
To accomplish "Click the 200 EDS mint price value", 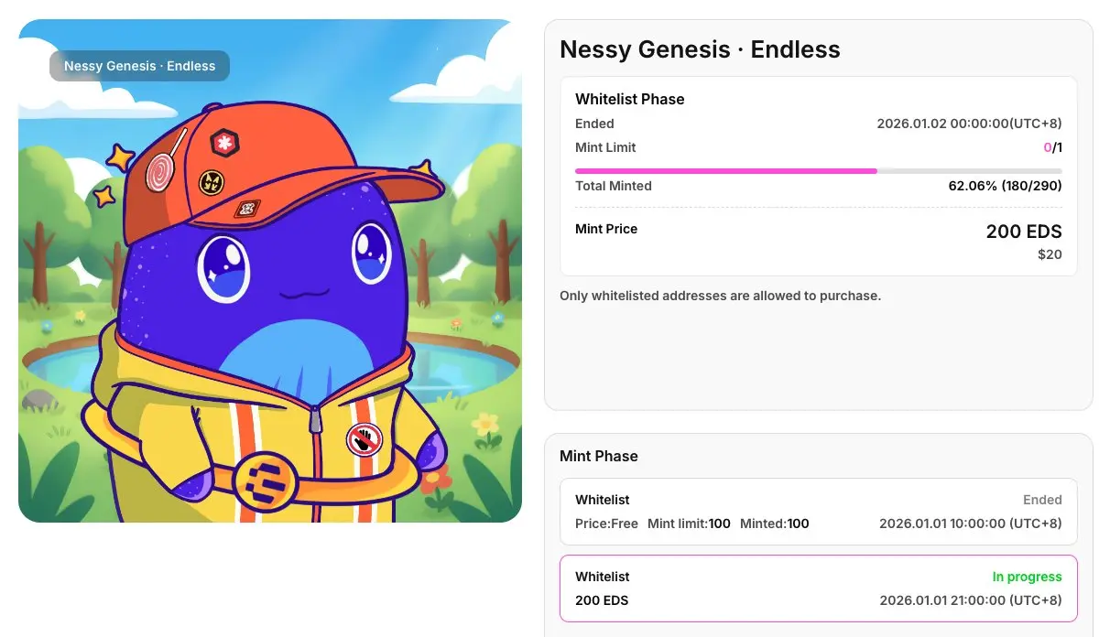I will pos(1023,232).
